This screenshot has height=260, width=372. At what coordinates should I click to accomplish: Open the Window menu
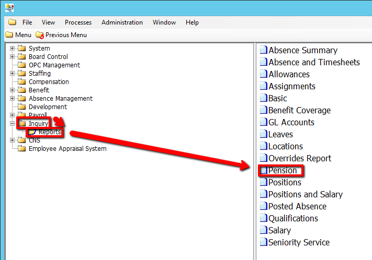coord(164,22)
